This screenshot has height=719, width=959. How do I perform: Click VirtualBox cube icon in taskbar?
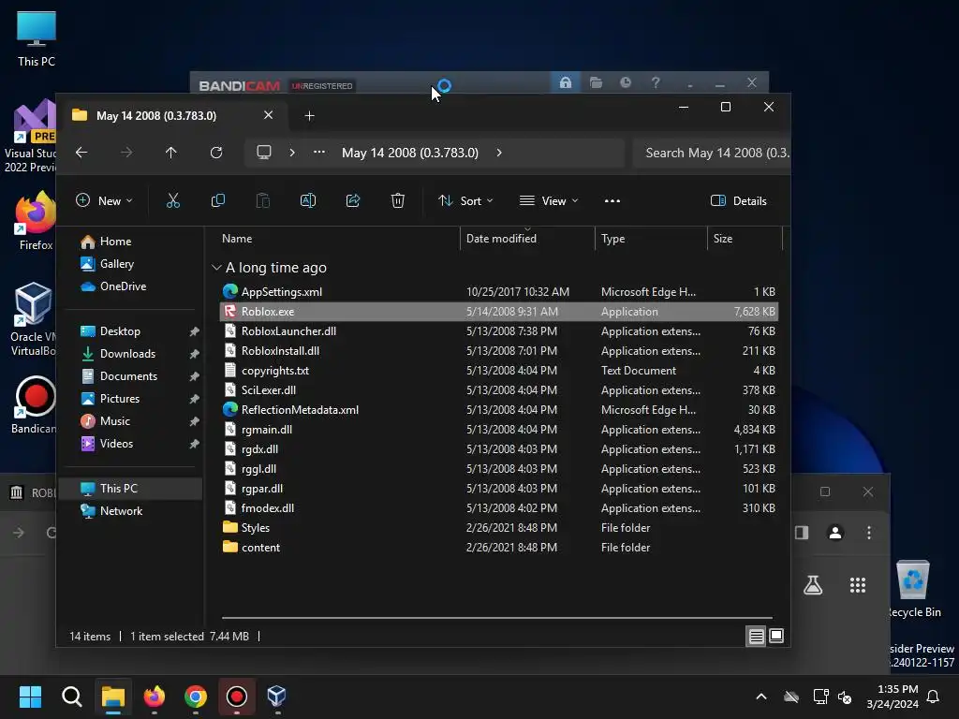(277, 697)
